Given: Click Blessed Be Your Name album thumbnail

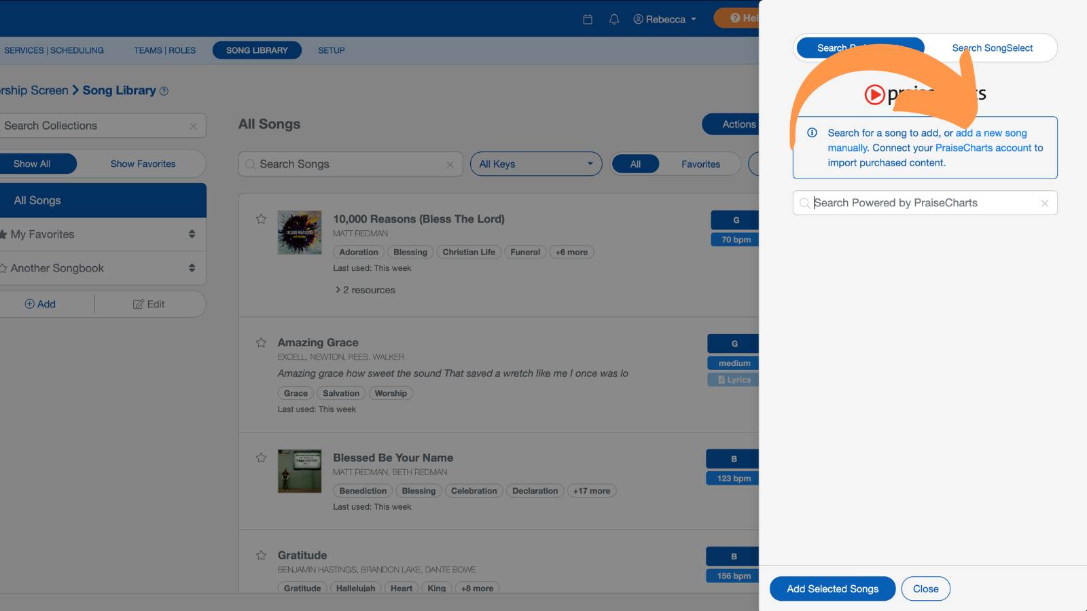Looking at the screenshot, I should point(300,470).
